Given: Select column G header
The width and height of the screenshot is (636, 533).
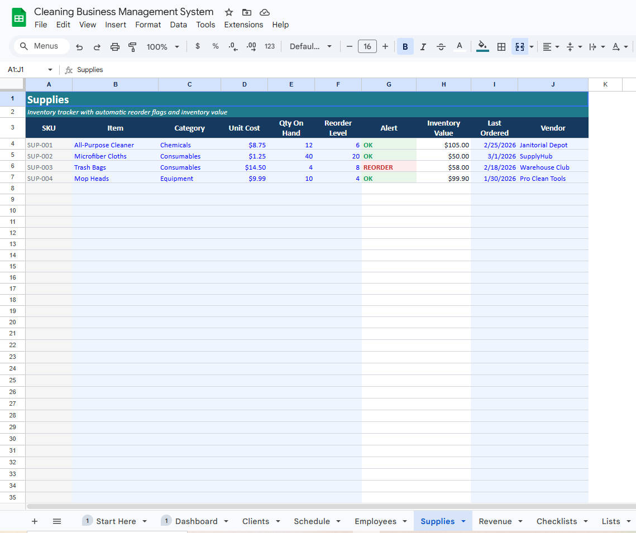Looking at the screenshot, I should tap(389, 84).
